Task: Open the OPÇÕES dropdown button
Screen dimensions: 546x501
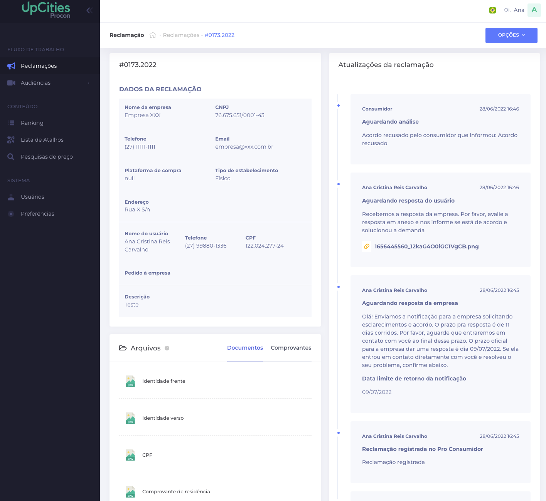Action: 511,35
